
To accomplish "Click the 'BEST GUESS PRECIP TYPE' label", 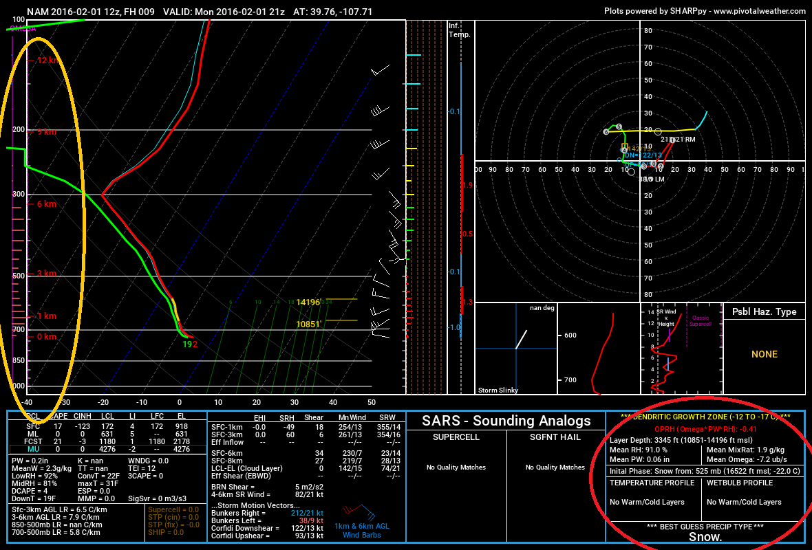I will [705, 527].
